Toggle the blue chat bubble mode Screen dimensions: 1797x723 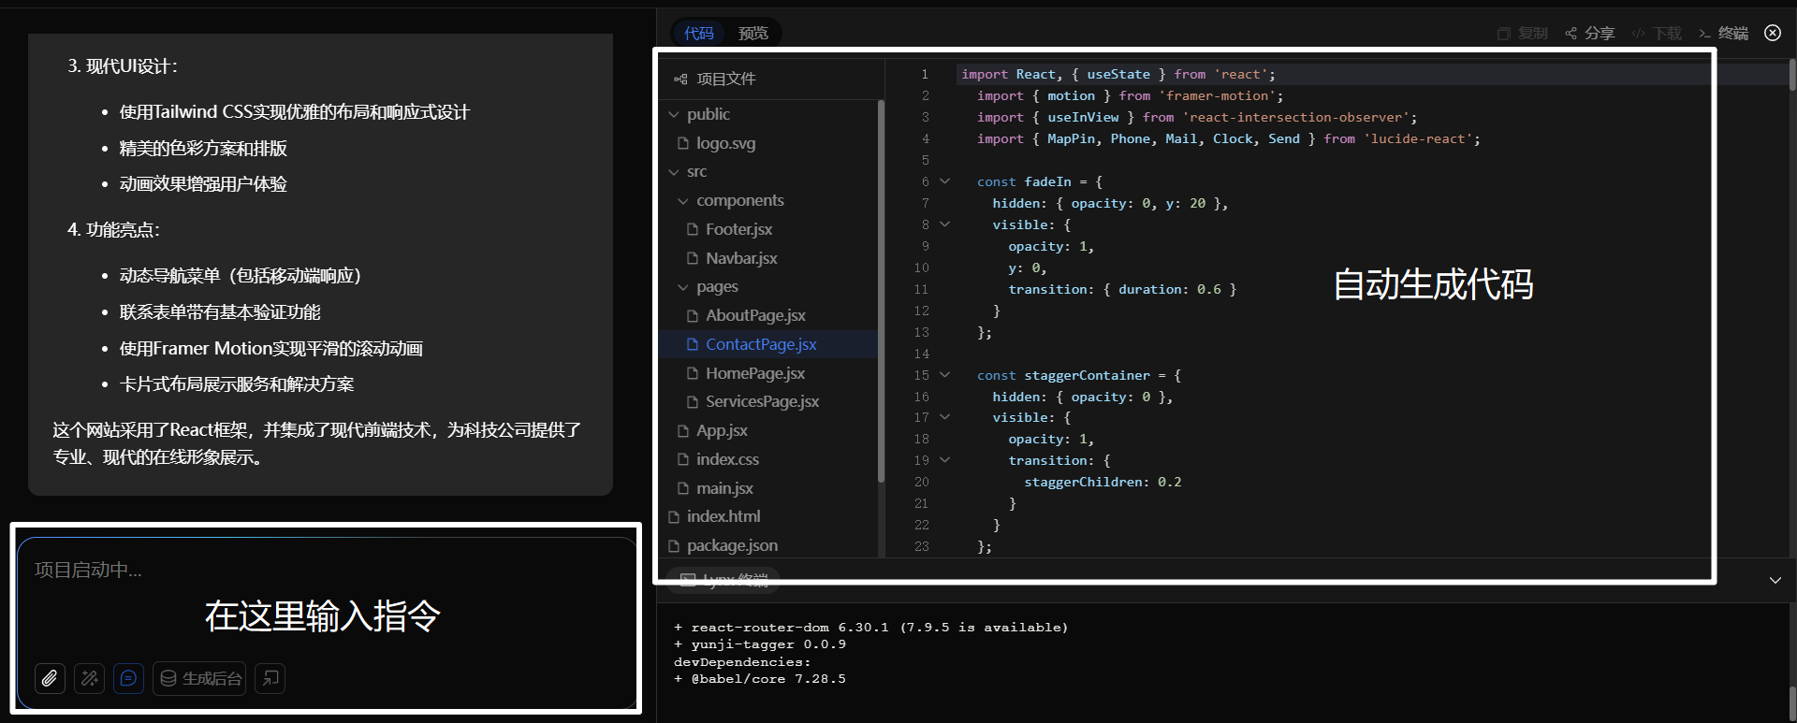pos(128,678)
